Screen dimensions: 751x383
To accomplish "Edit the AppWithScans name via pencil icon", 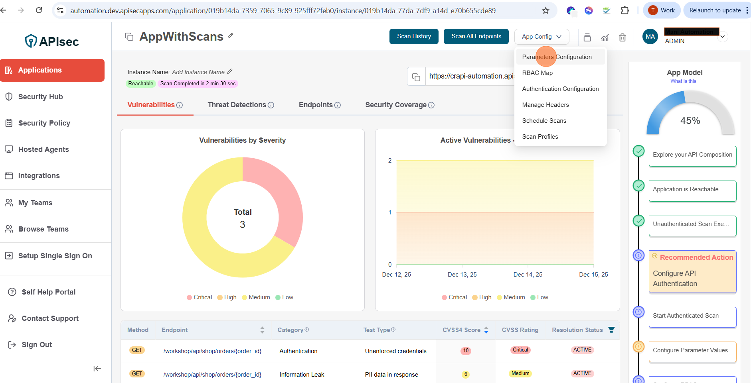I will pyautogui.click(x=230, y=36).
